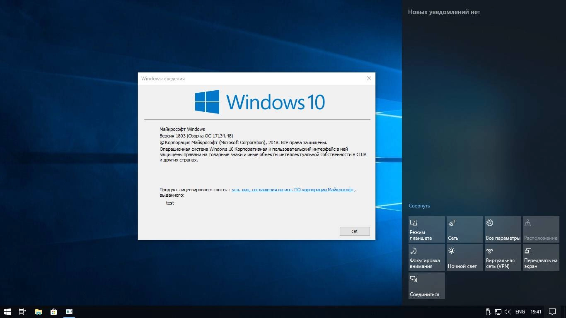Click the Соединиться tile
This screenshot has height=318, width=566.
pos(427,286)
